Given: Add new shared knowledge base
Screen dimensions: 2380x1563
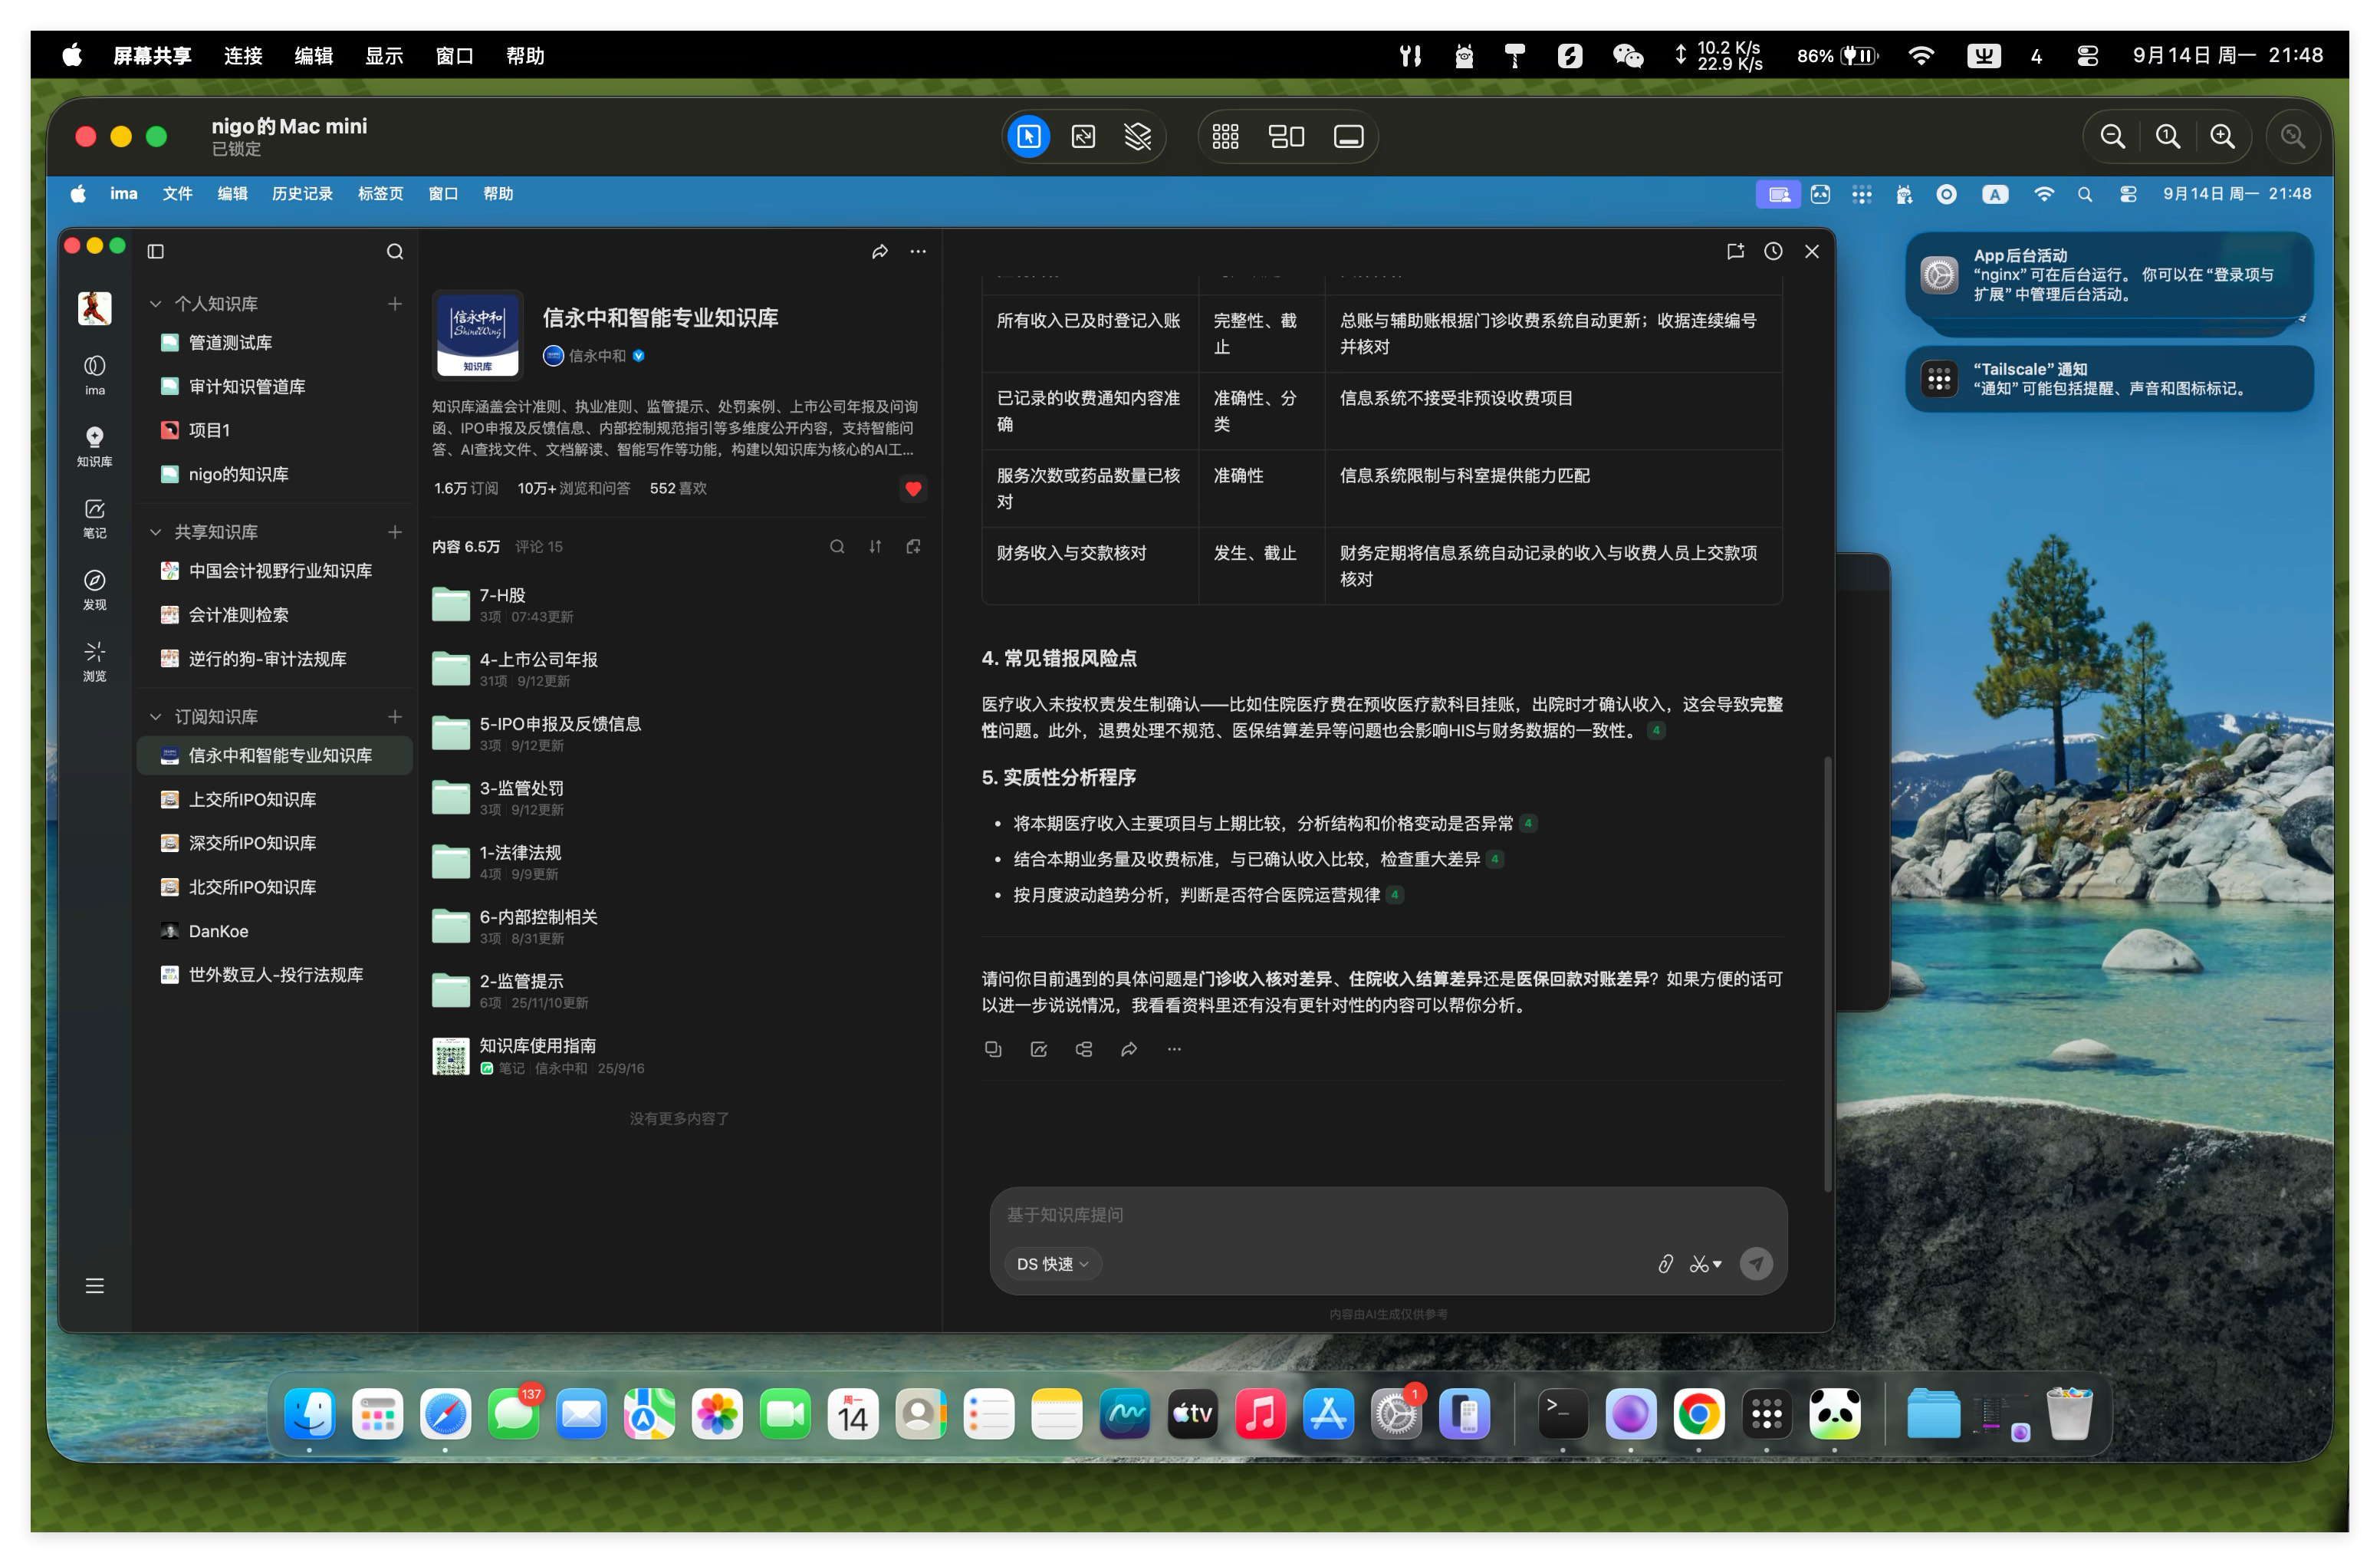Looking at the screenshot, I should point(395,532).
